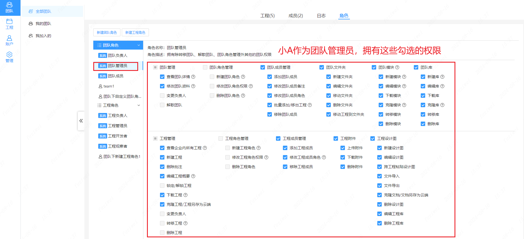The image size is (524, 239).
Task: Toggle the 团队成员管理 checkbox
Action: (263, 67)
